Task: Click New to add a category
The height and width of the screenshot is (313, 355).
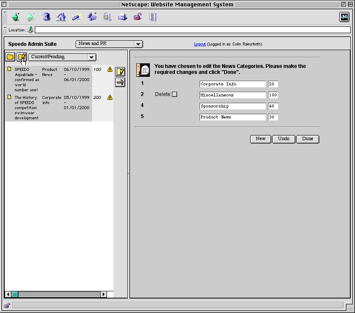Action: coord(260,139)
